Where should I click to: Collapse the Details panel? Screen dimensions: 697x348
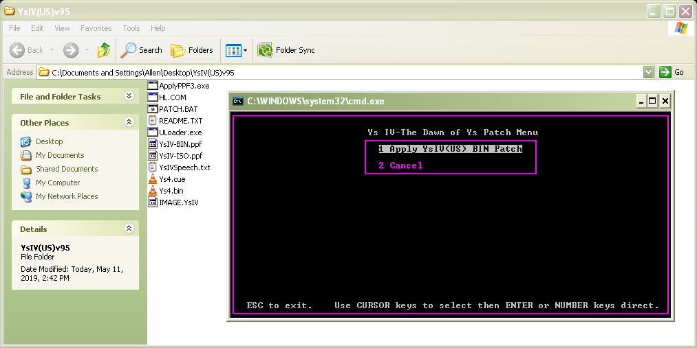(129, 229)
